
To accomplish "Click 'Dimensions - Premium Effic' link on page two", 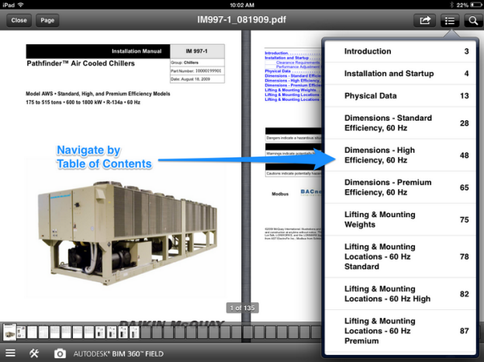I will (x=293, y=85).
